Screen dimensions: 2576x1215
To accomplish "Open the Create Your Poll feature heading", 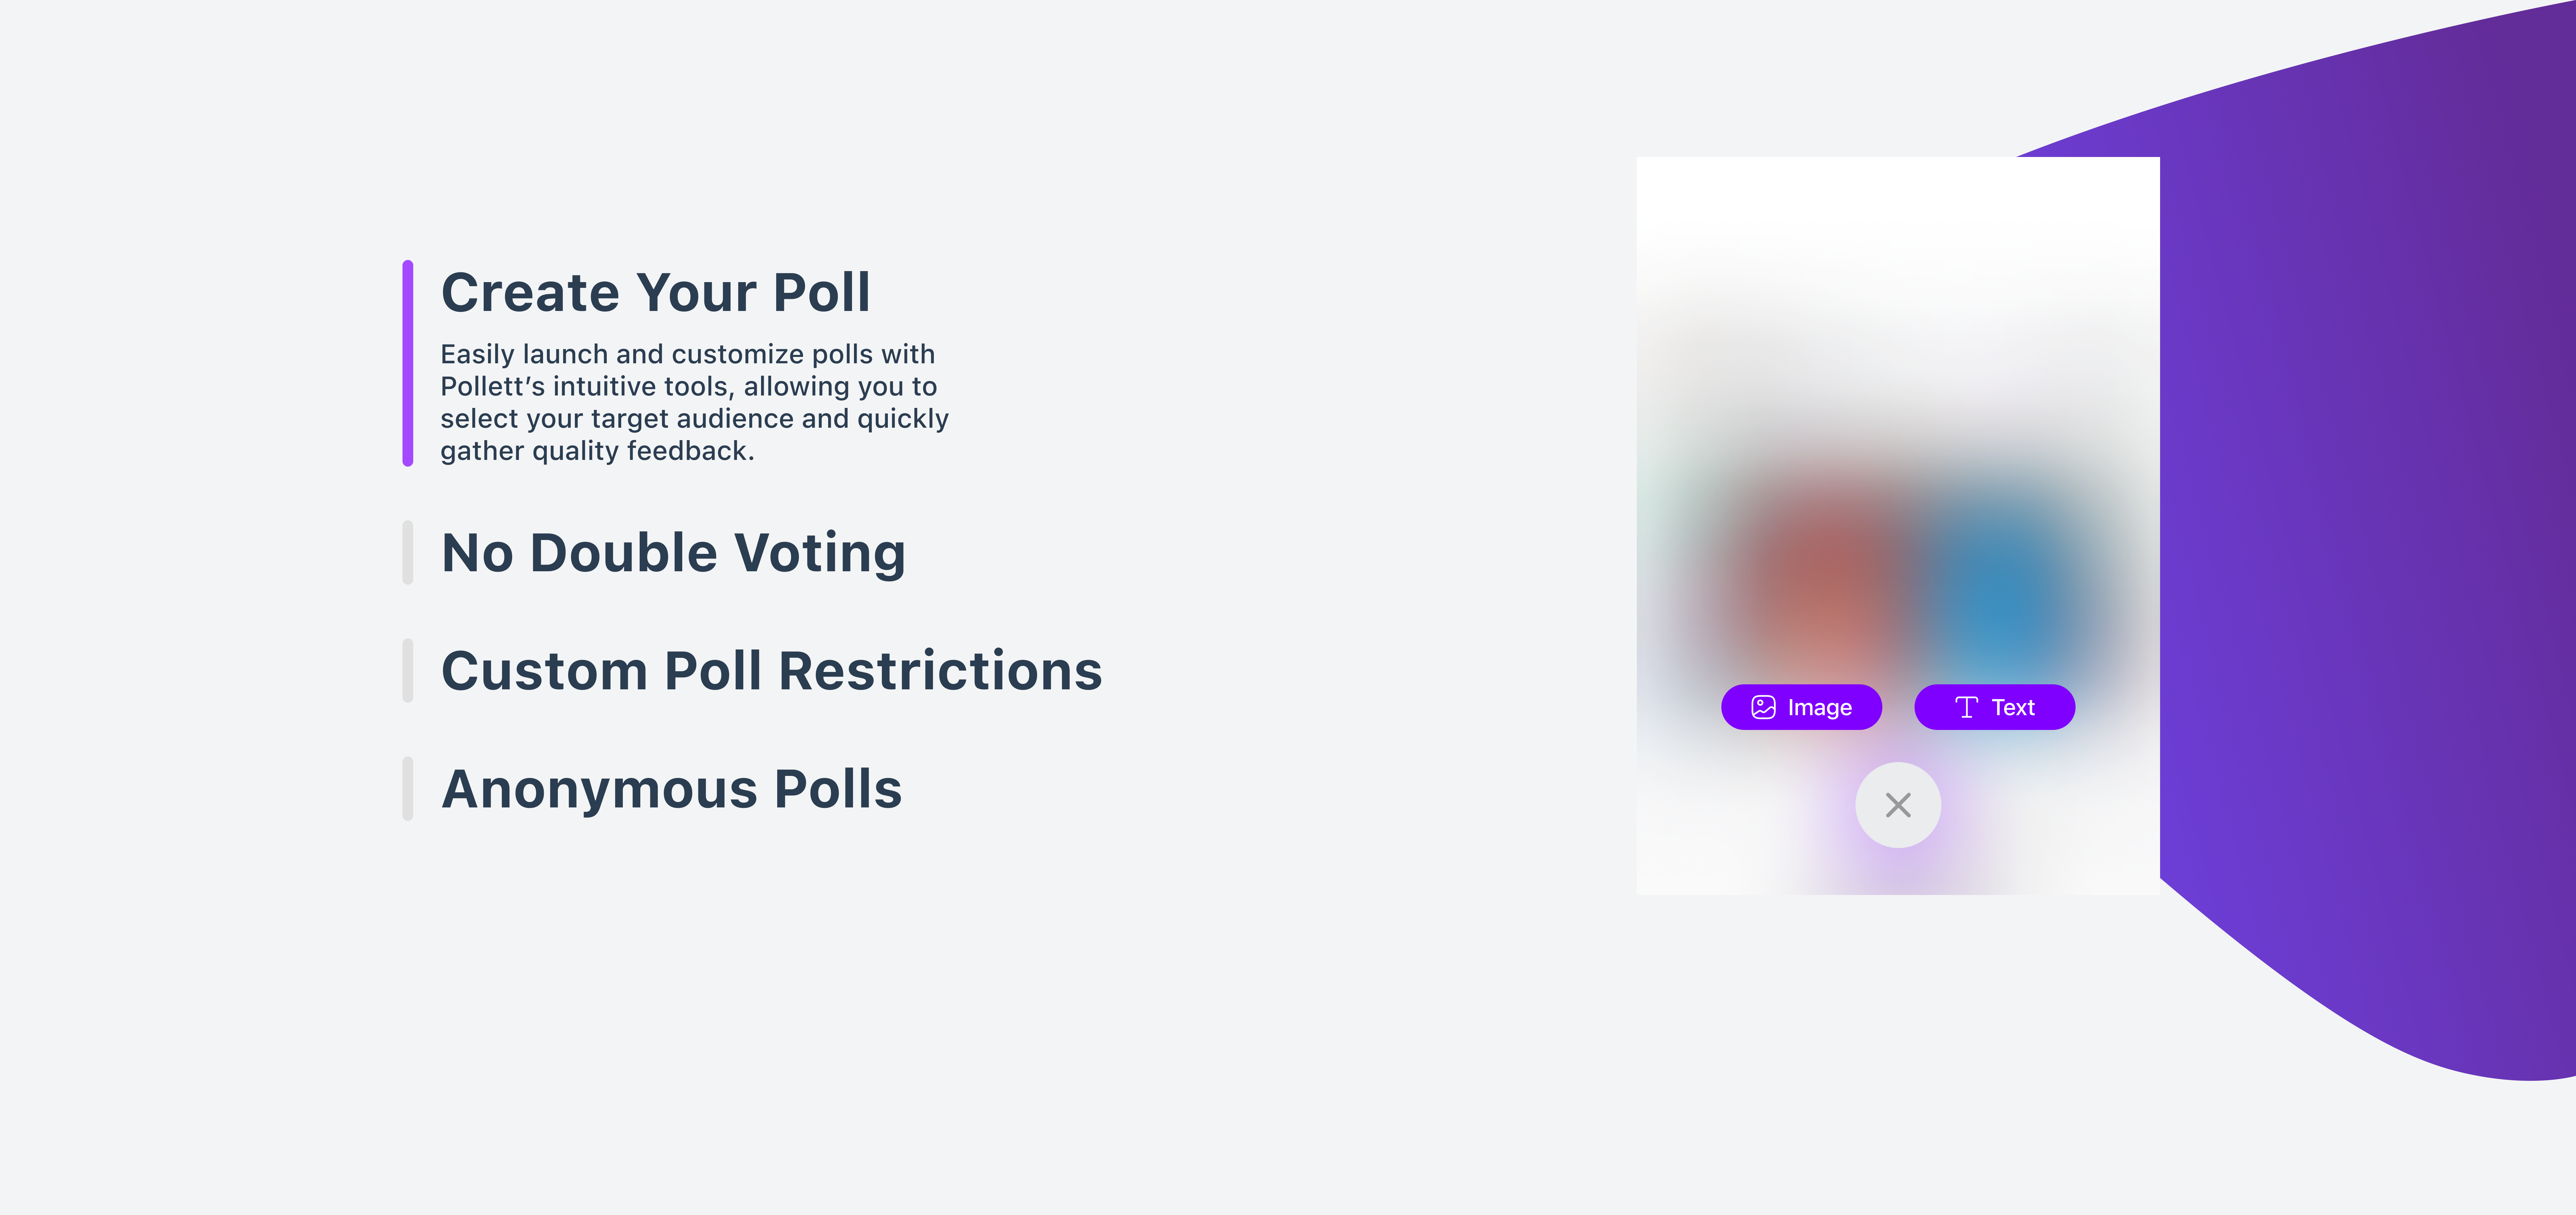I will click(x=656, y=292).
